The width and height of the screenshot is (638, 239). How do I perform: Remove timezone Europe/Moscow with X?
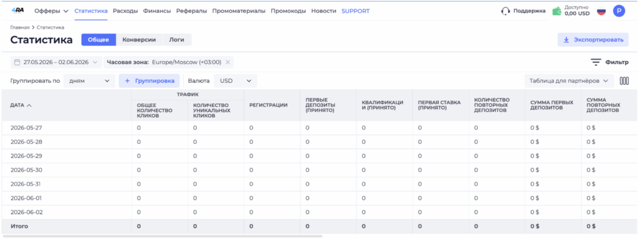(x=228, y=62)
